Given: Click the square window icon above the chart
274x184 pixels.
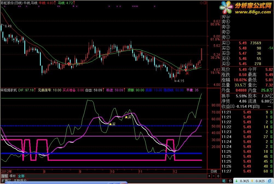Looking at the screenshot, I should click(205, 3).
